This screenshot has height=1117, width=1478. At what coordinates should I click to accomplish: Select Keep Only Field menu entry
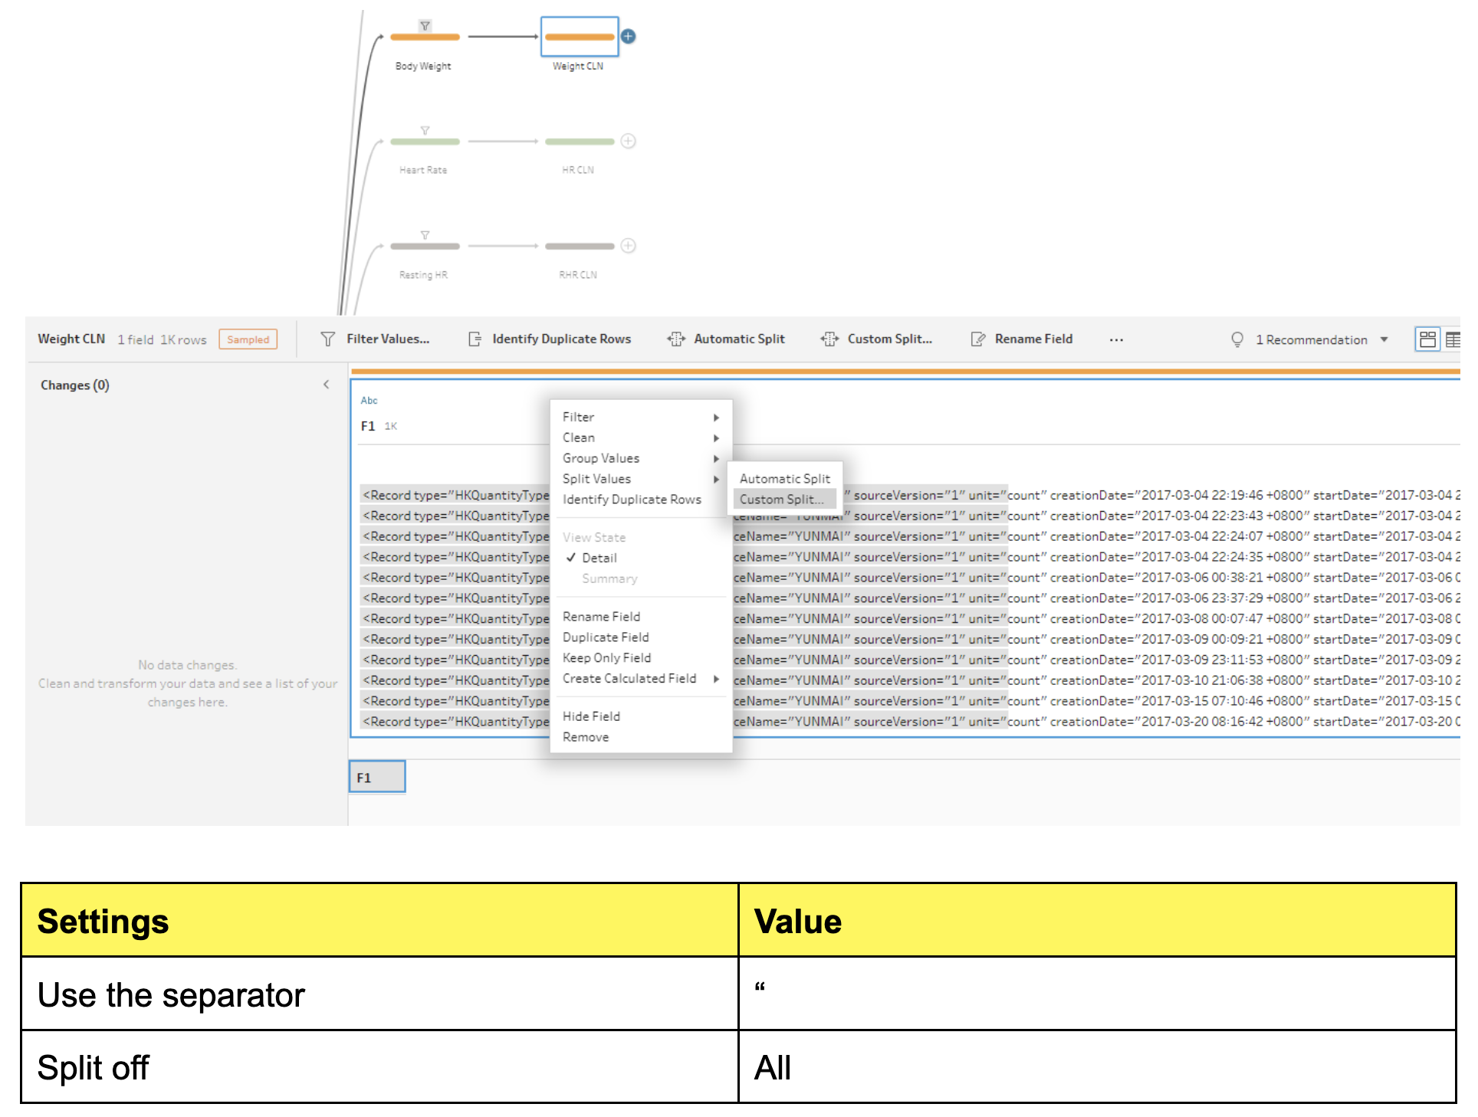tap(606, 658)
